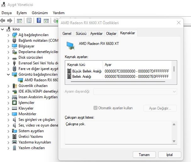This screenshot has width=191, height=162.
Task: Click the Ağ bağdaştırıcıları network icon
Action: [14, 35]
